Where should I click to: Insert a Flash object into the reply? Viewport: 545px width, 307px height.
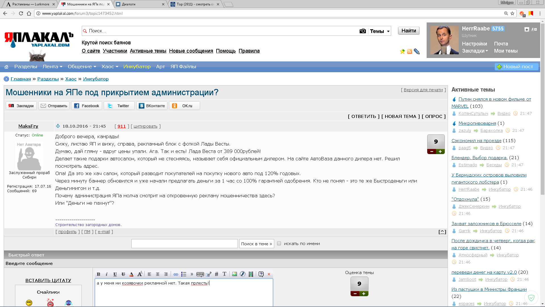pyautogui.click(x=242, y=274)
